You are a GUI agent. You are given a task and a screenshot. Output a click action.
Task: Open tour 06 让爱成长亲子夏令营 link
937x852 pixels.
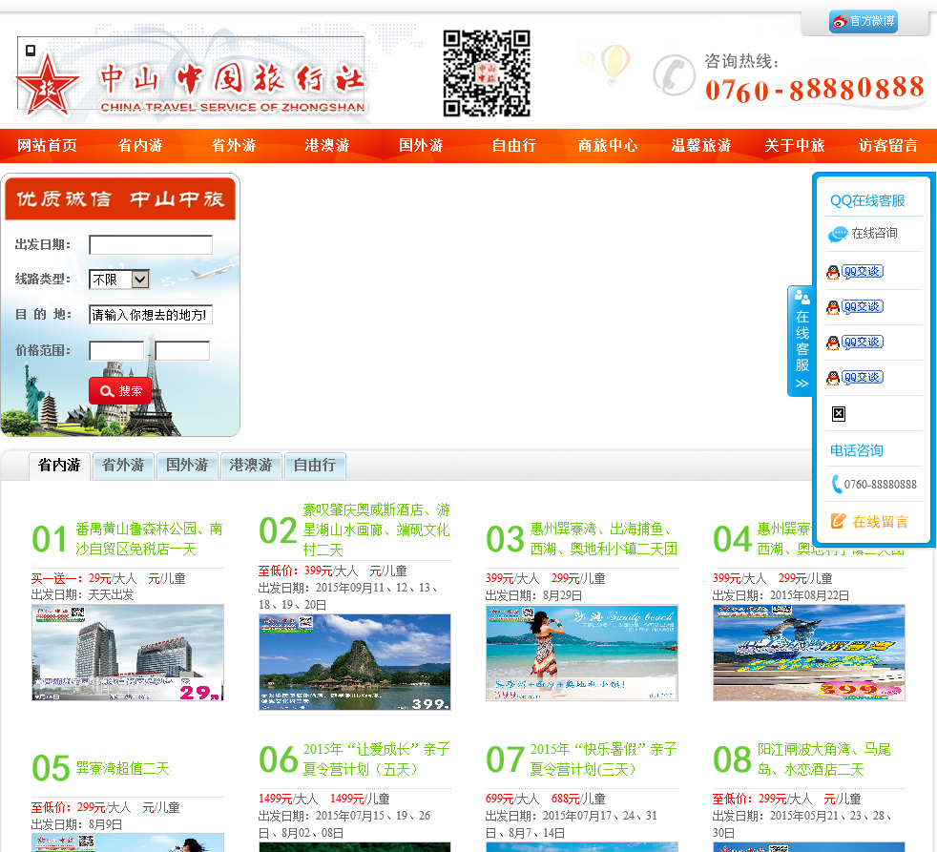[x=377, y=759]
